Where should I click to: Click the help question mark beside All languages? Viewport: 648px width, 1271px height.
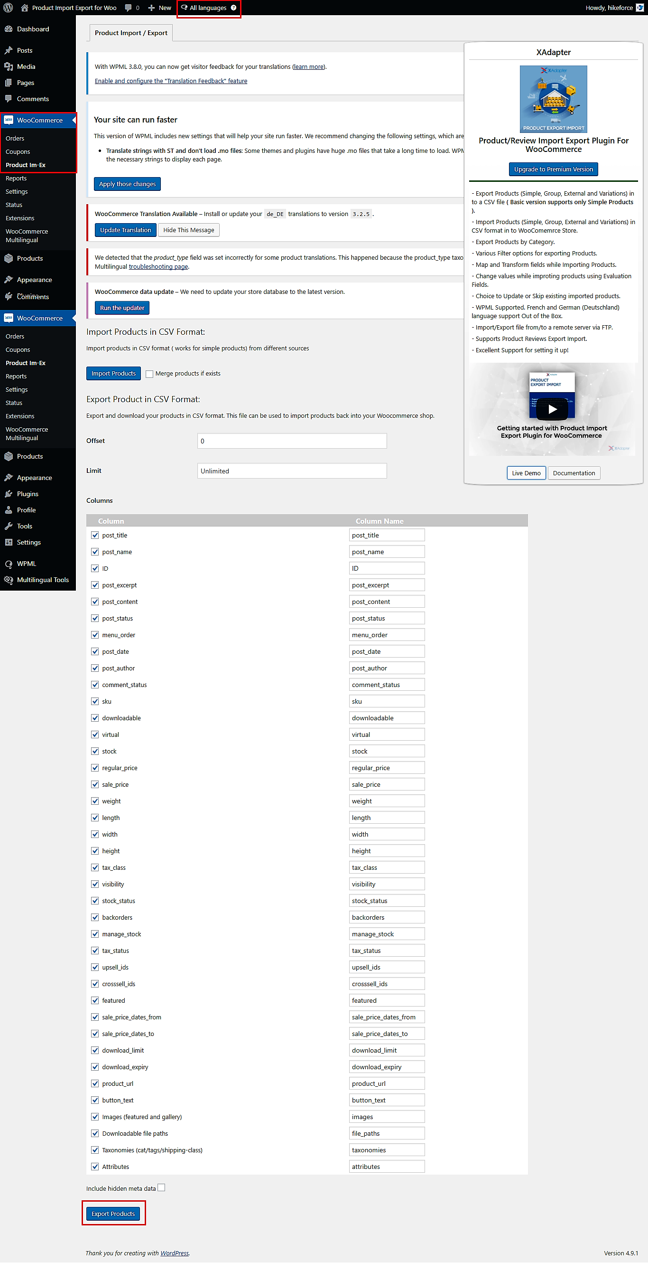click(x=234, y=8)
